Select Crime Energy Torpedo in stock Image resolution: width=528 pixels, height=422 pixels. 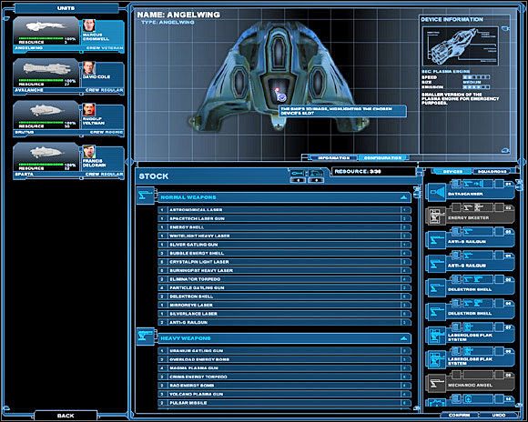point(285,377)
